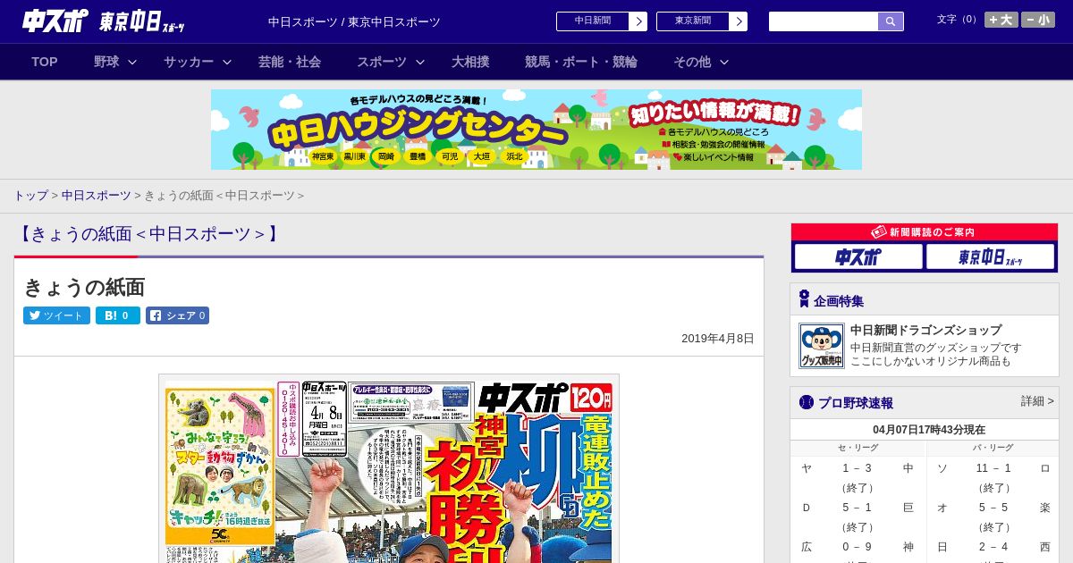This screenshot has height=563, width=1073.
Task: Click the search magnifier button
Action: pyautogui.click(x=891, y=21)
